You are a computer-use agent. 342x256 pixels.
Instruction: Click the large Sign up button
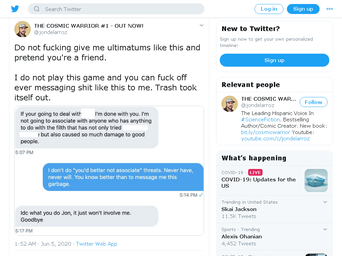275,60
